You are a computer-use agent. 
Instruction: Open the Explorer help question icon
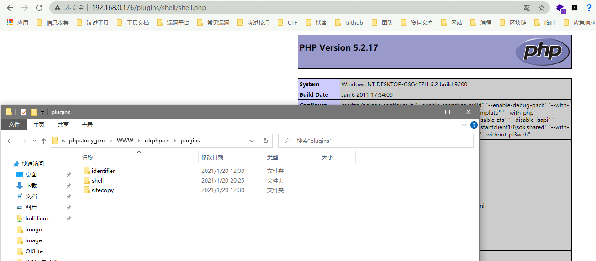click(474, 125)
